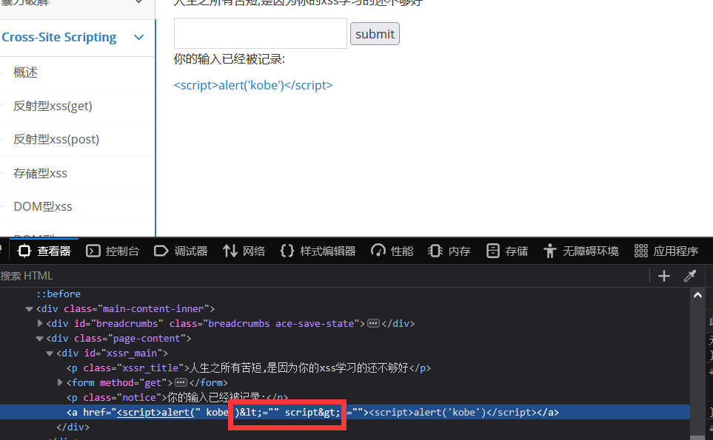This screenshot has width=713, height=440.
Task: Open the 应用程序 application tab
Action: pos(666,251)
